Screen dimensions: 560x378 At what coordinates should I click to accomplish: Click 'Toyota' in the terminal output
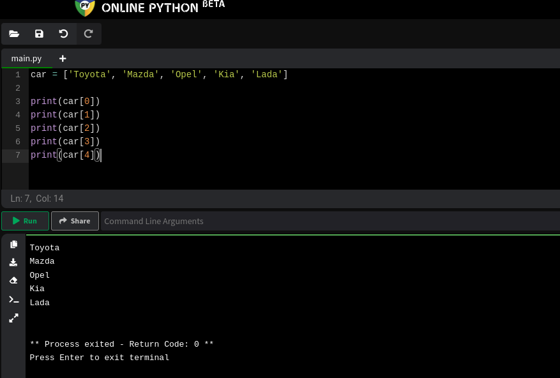[45, 248]
